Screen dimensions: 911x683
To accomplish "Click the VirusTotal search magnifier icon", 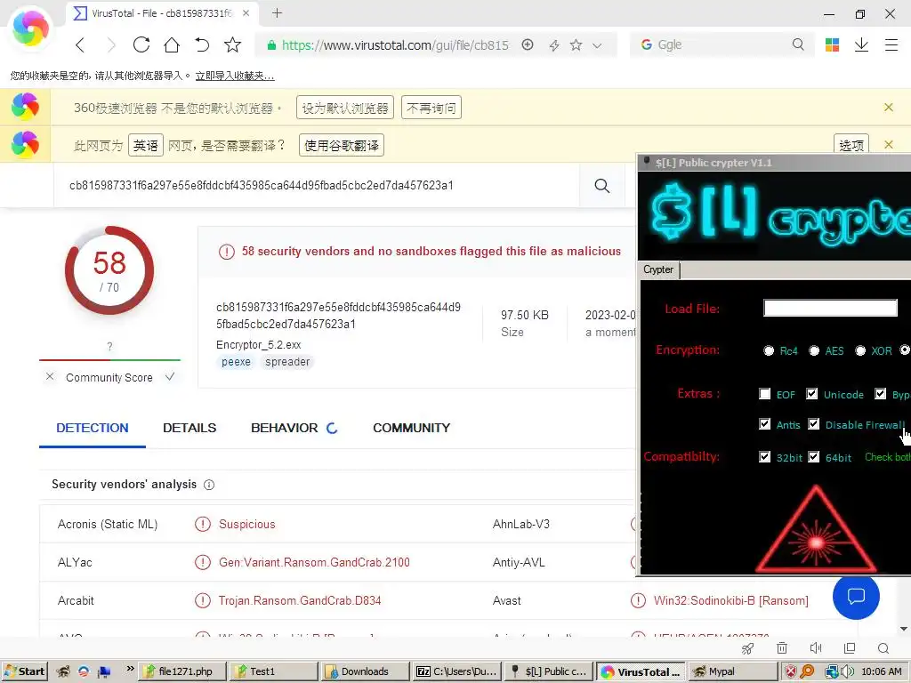I will pos(602,186).
